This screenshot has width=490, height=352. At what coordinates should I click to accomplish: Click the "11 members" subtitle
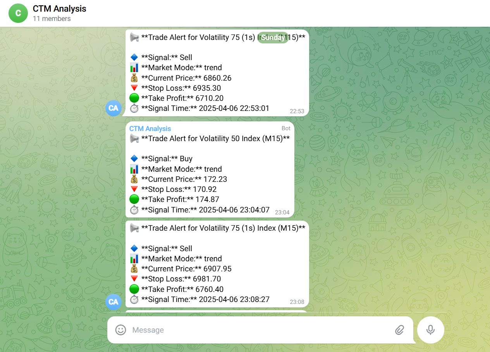click(52, 19)
